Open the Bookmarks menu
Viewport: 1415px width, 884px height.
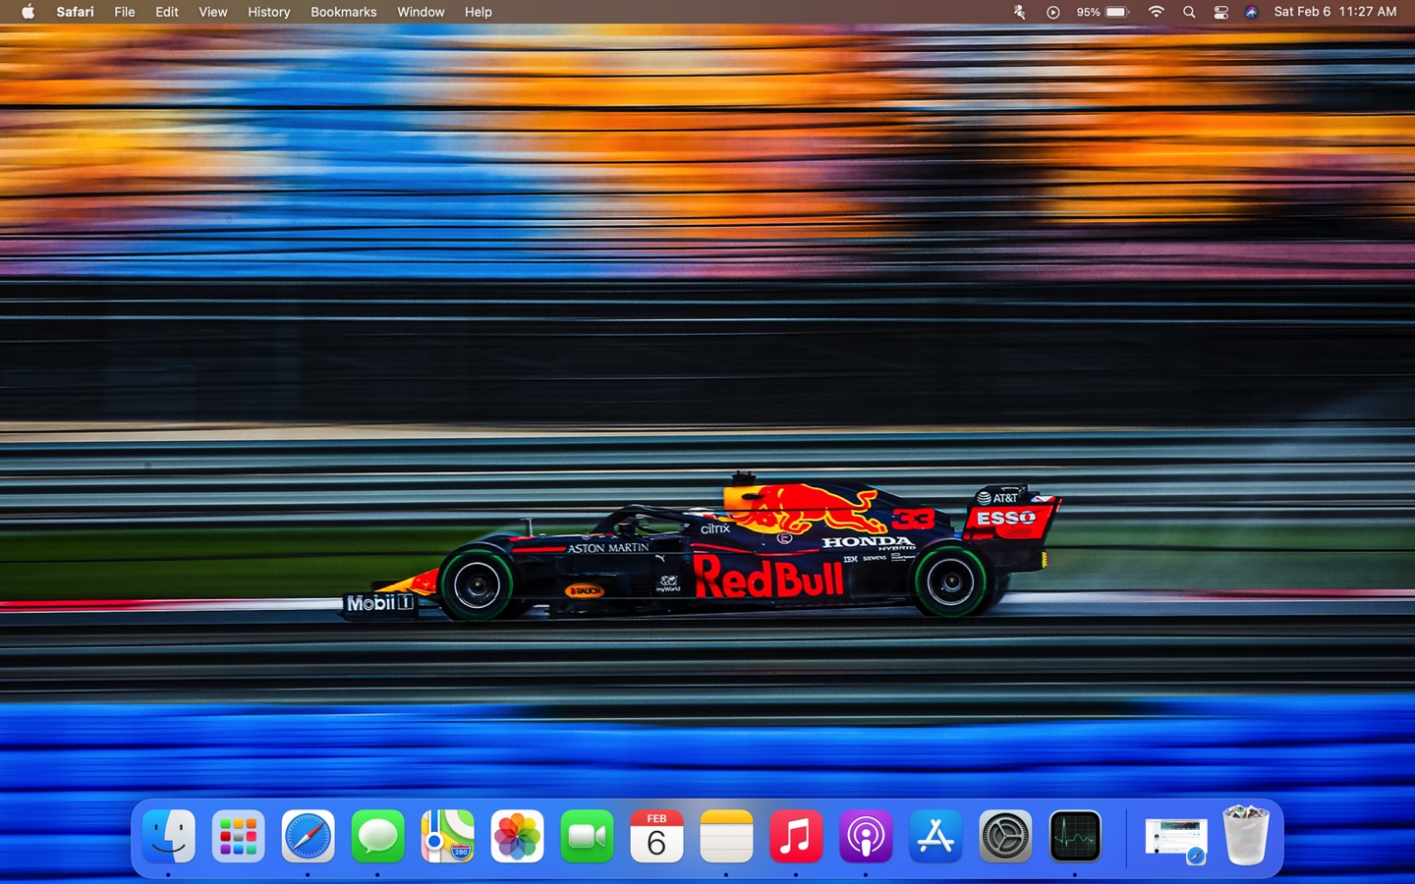click(x=344, y=12)
